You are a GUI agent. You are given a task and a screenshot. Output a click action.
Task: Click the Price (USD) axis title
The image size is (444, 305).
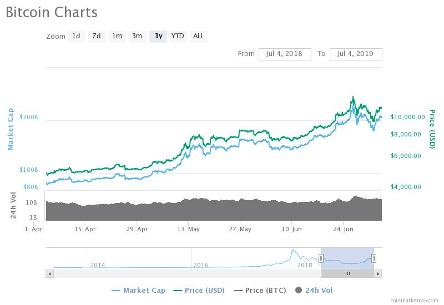click(432, 129)
